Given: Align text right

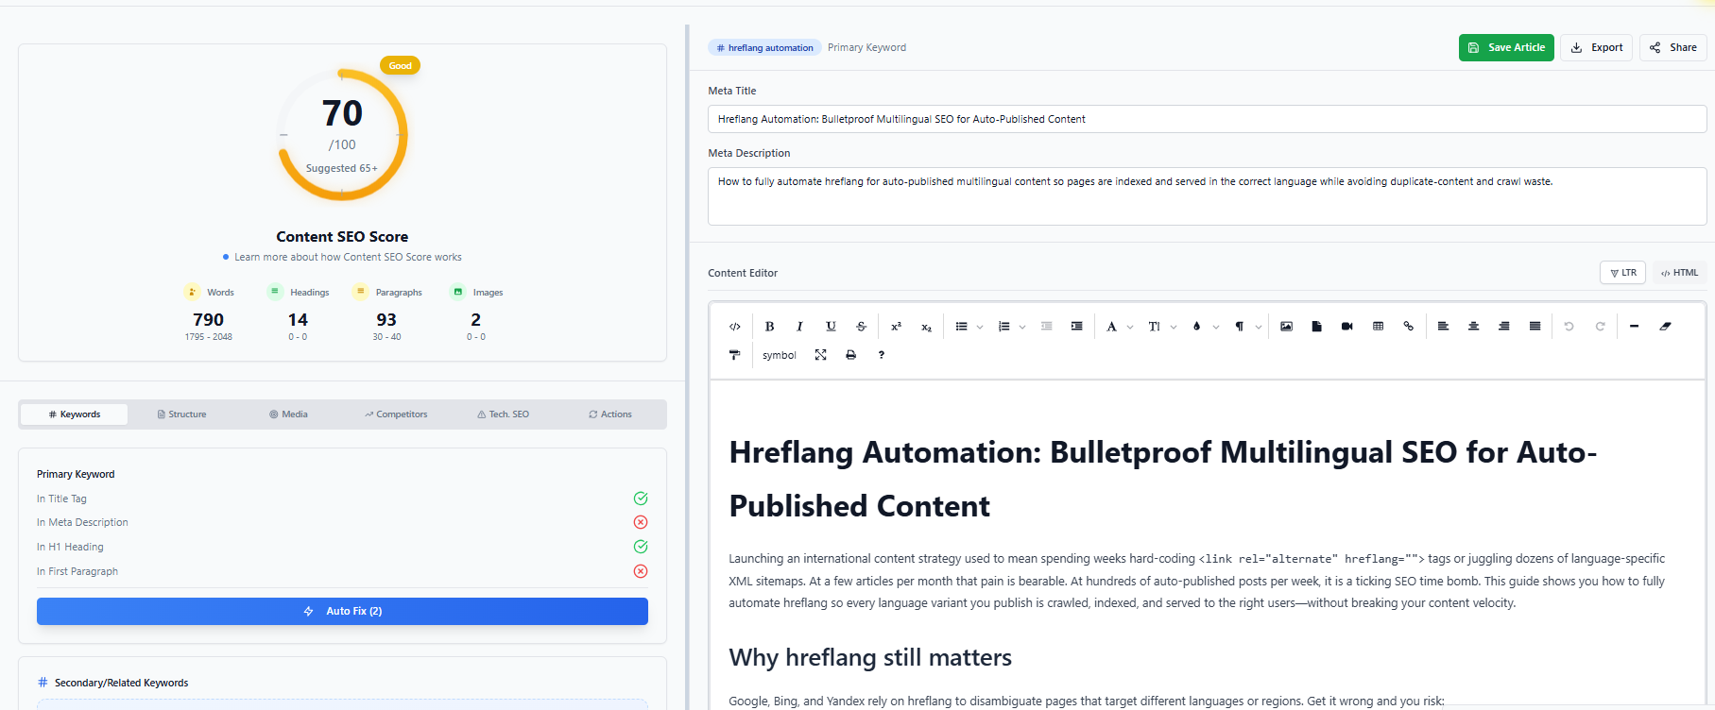Looking at the screenshot, I should coord(1503,327).
